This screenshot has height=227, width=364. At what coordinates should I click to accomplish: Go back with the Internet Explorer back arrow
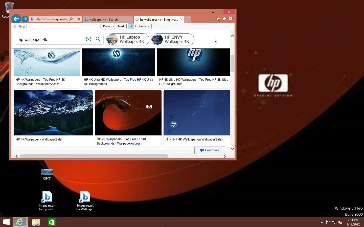pyautogui.click(x=16, y=19)
